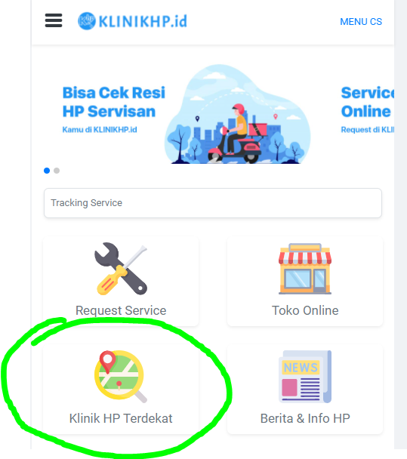Open the MENU CS link
Image resolution: width=407 pixels, height=459 pixels.
point(361,22)
